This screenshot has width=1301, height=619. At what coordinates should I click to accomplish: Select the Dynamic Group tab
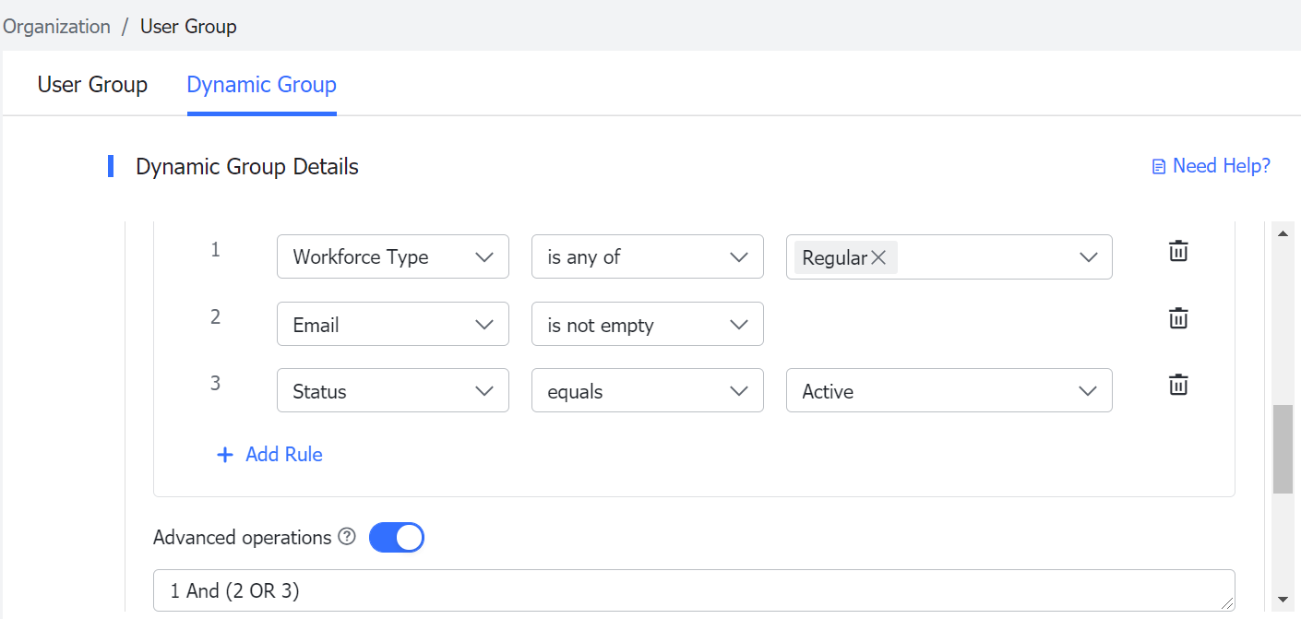261,84
